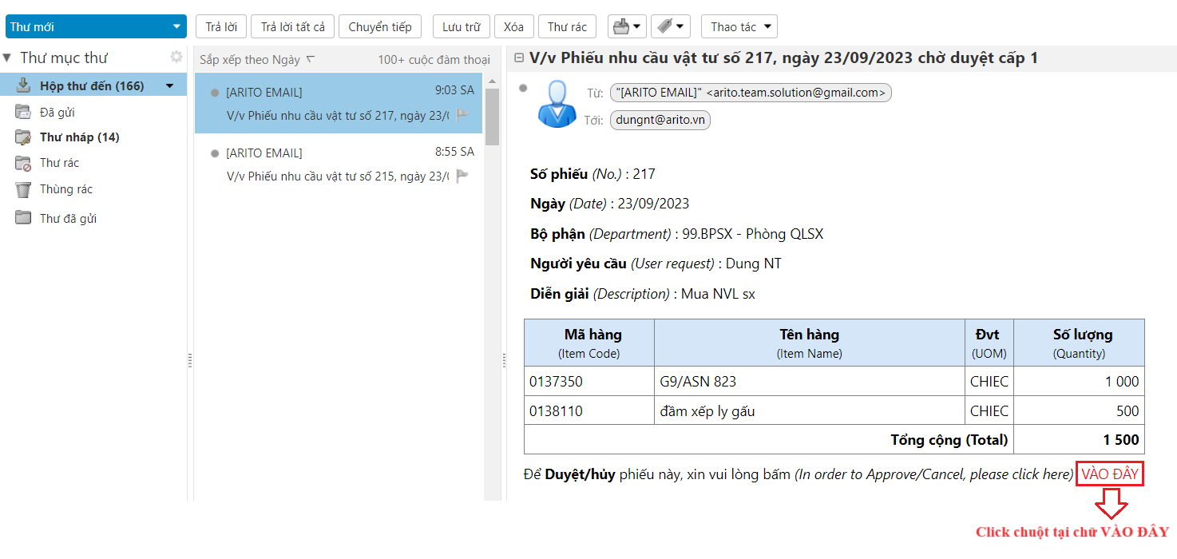The image size is (1177, 559).
Task: Toggle read status dot on second email
Action: tap(214, 153)
